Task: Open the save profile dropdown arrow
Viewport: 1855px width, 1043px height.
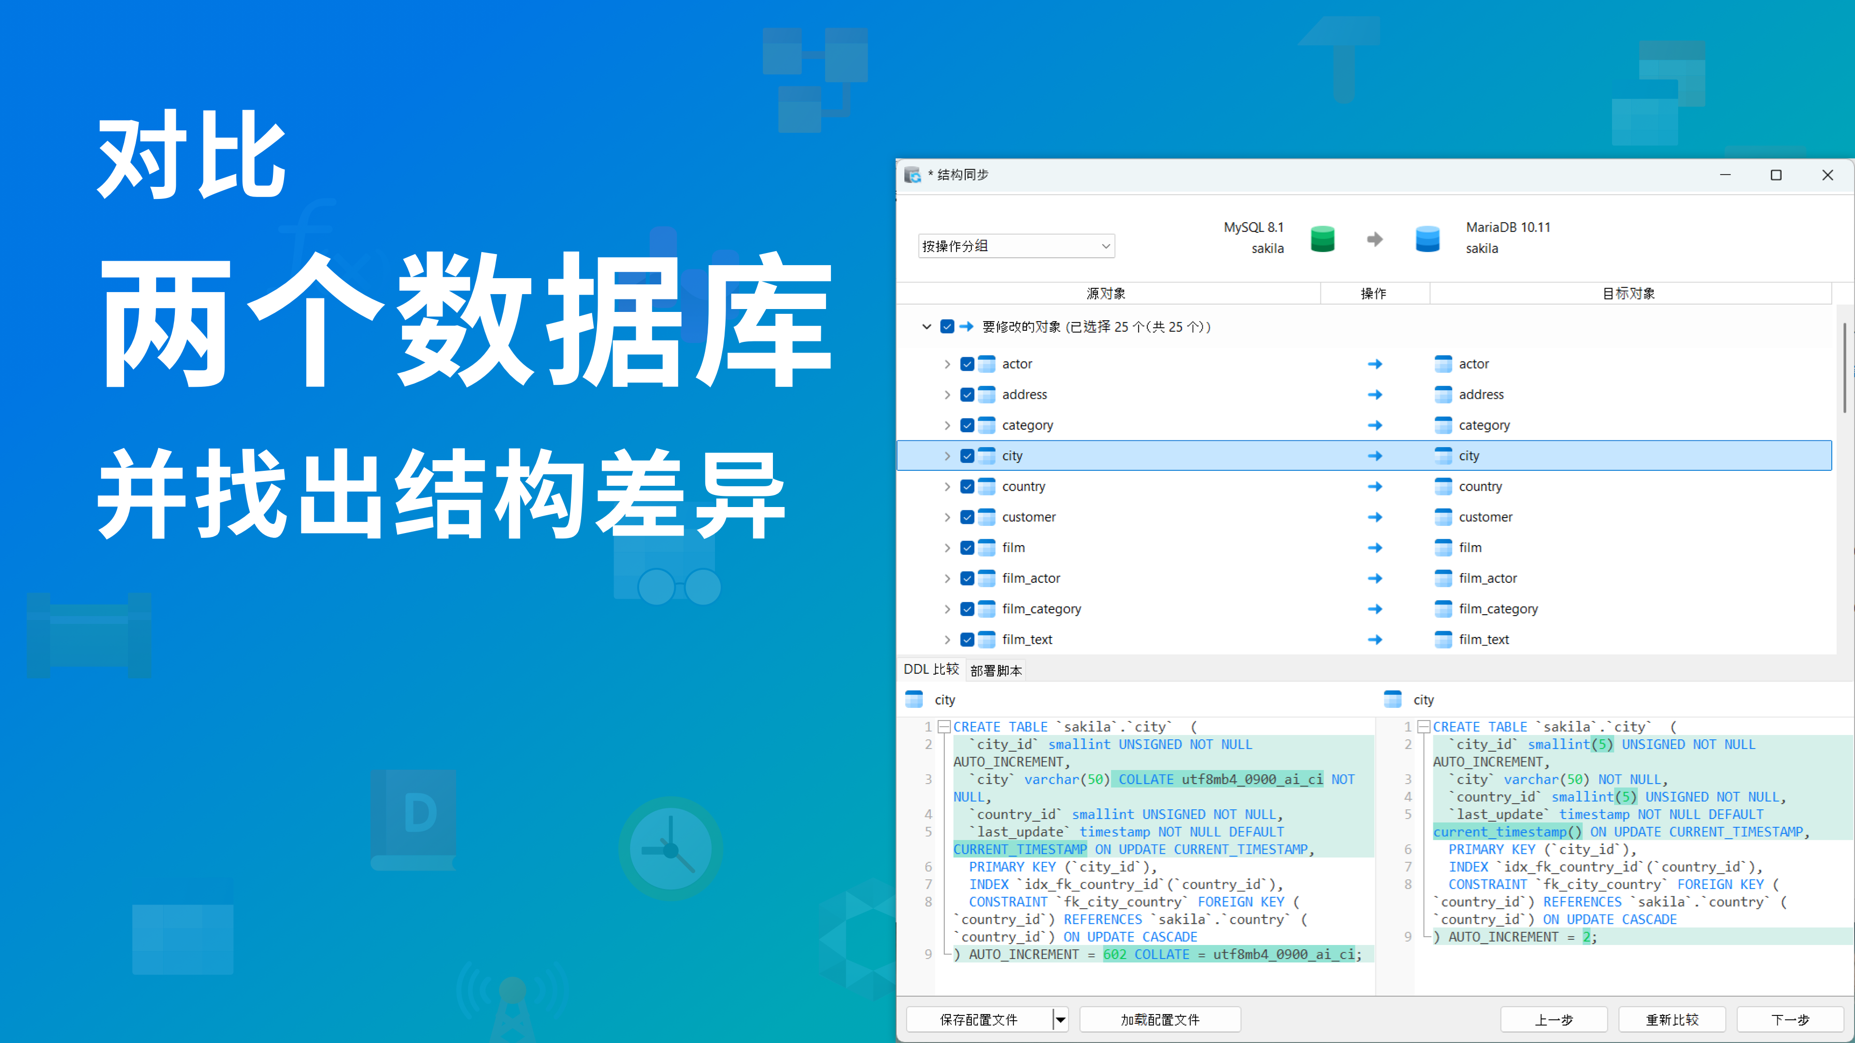Action: [1060, 1019]
